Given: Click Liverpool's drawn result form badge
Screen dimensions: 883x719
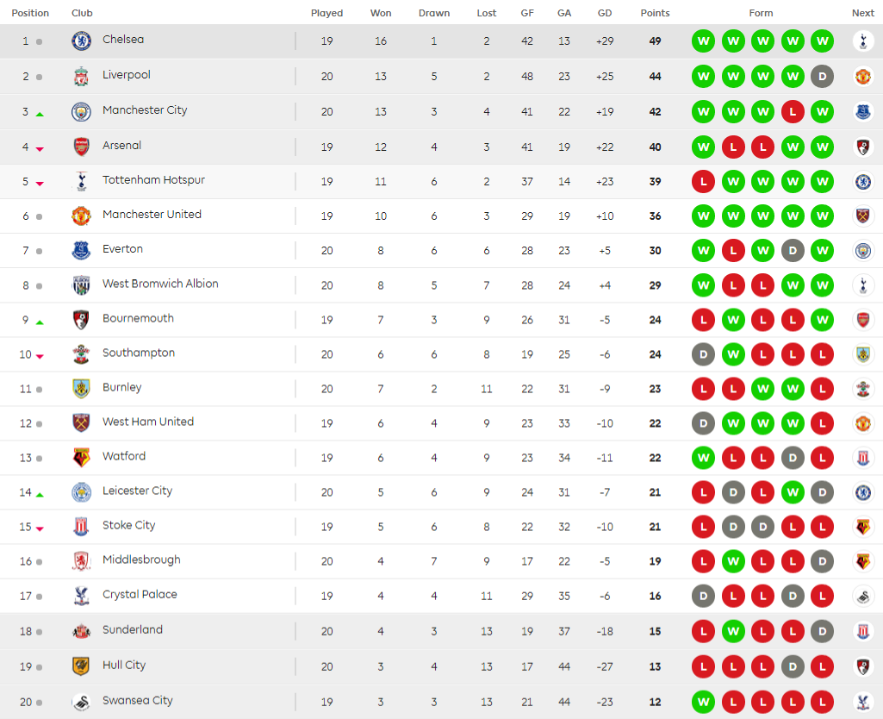Looking at the screenshot, I should (822, 76).
